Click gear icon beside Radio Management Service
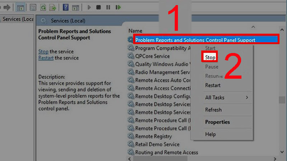 (131, 72)
